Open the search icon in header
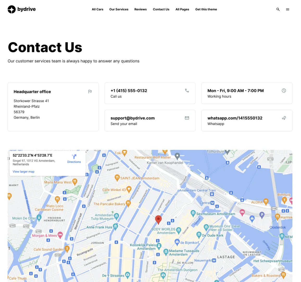 coord(278,9)
